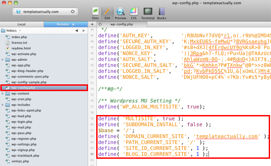Click 'WP_ALLOW_MULTISITE' text in editor
Image resolution: width=271 pixels, height=166 pixels.
pyautogui.click(x=150, y=106)
